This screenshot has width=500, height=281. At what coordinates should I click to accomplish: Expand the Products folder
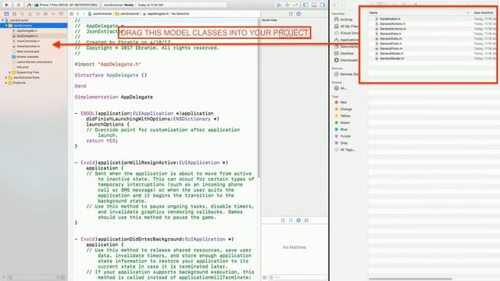pos(6,83)
